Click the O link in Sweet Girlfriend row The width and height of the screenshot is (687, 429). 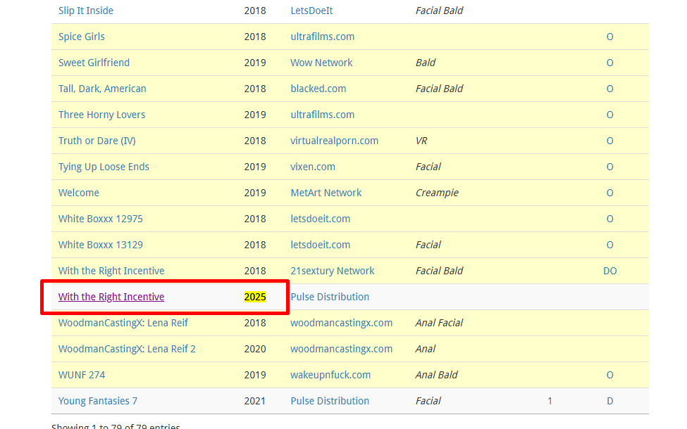point(610,63)
